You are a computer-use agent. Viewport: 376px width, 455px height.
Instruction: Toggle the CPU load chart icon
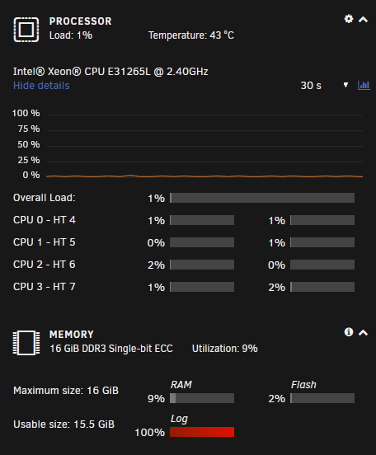(x=364, y=86)
